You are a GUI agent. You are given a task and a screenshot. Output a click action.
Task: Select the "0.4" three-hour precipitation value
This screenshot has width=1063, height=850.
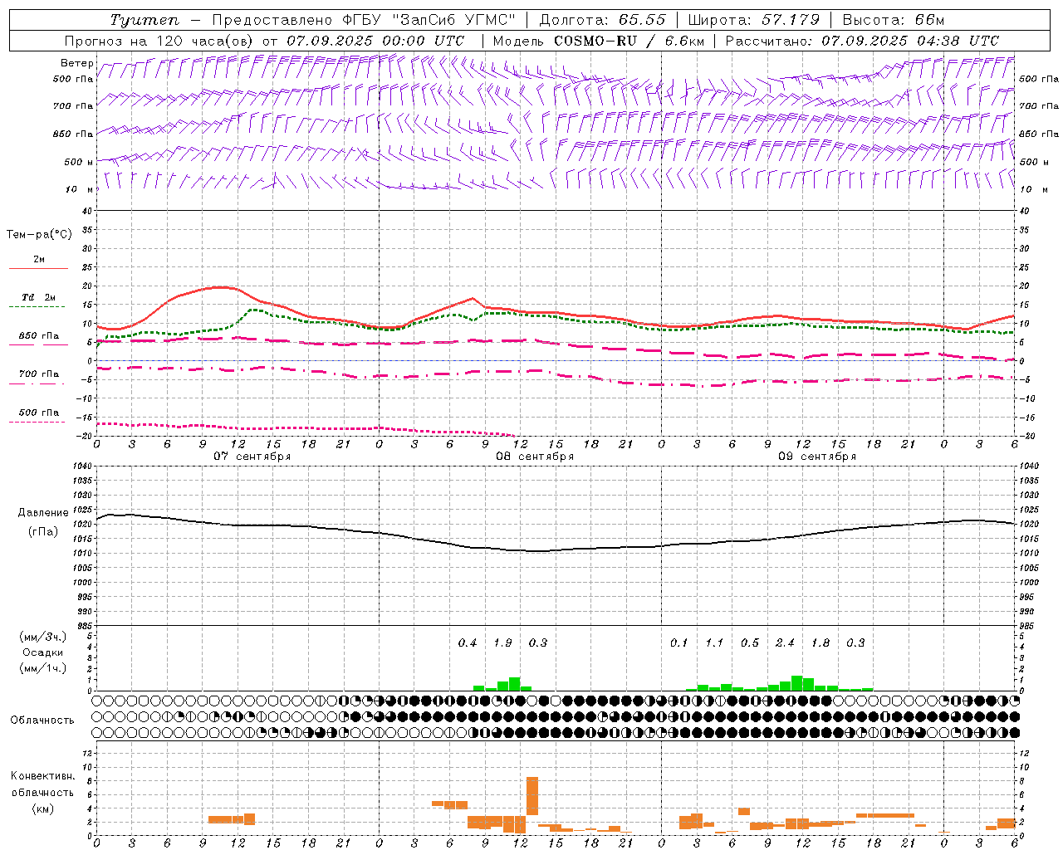[468, 643]
